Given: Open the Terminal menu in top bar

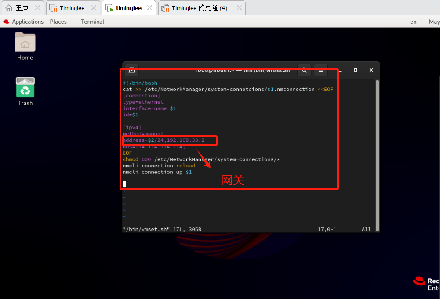Looking at the screenshot, I should coord(92,22).
